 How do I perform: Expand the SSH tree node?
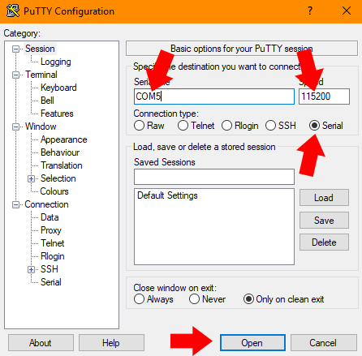[32, 269]
